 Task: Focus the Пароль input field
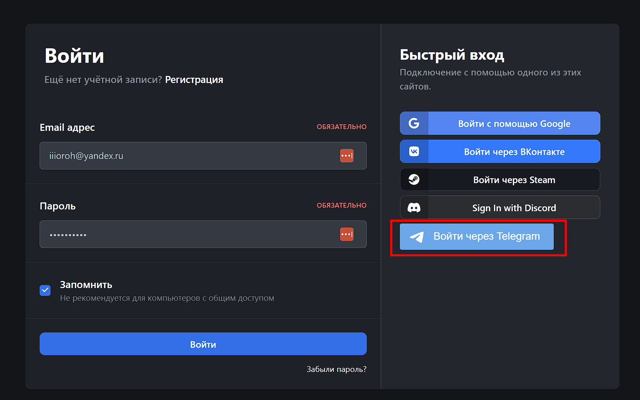tap(203, 234)
